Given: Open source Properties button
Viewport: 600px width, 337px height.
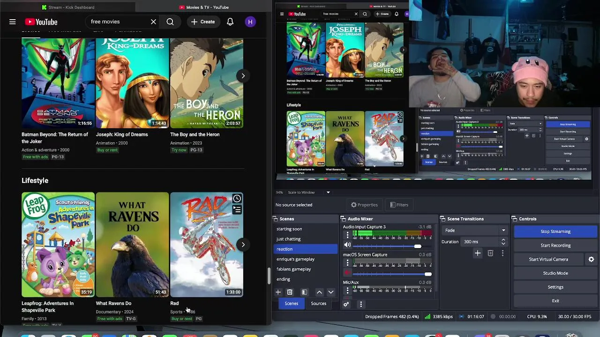Looking at the screenshot, I should [364, 205].
